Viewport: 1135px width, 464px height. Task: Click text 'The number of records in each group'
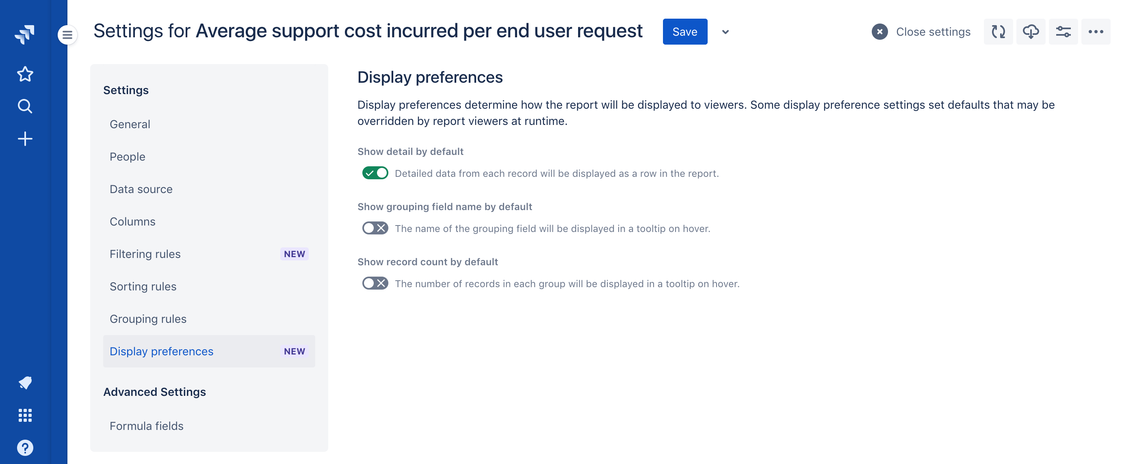pyautogui.click(x=480, y=284)
